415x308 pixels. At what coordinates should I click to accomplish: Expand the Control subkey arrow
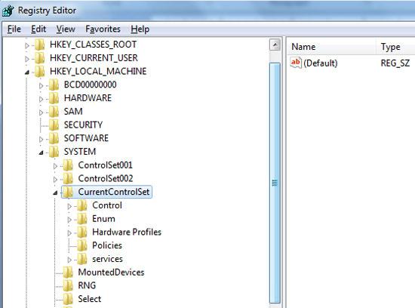point(69,206)
